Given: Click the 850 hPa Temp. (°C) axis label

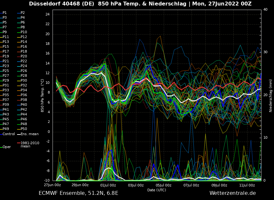Looking at the screenshot, I should pos(43,95).
